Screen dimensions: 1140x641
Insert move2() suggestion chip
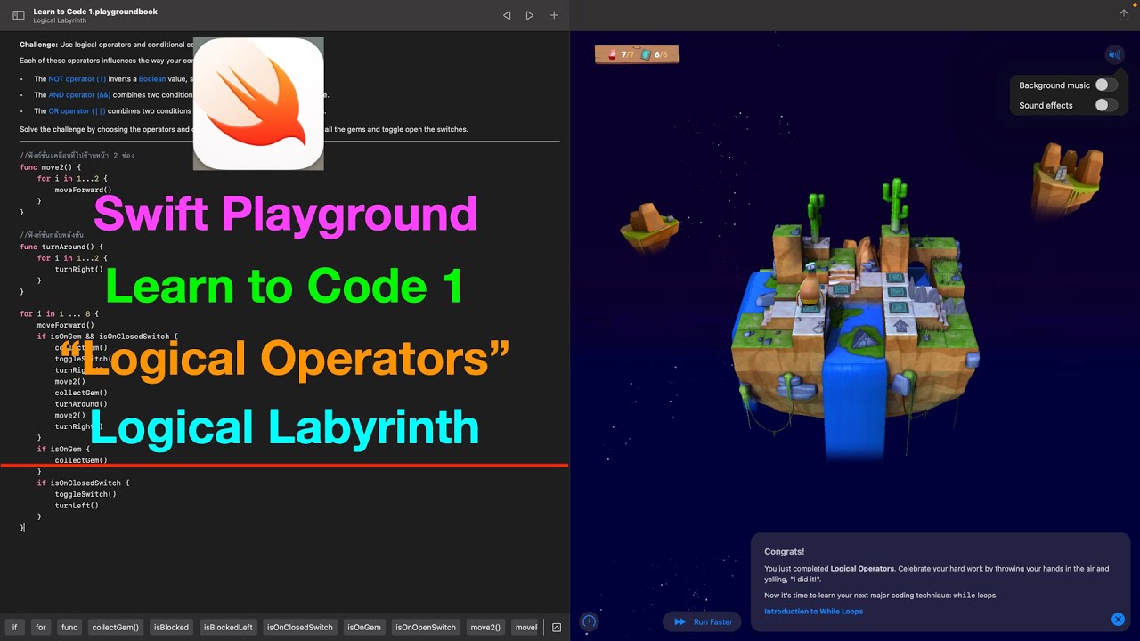tap(485, 627)
